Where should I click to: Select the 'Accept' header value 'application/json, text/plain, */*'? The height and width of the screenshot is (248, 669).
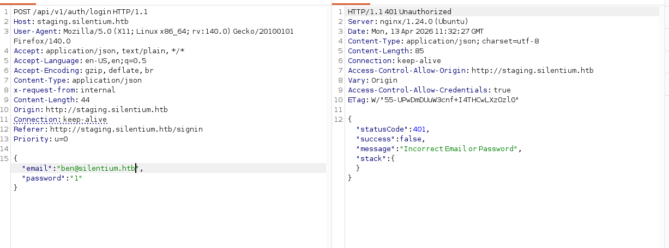coord(116,51)
